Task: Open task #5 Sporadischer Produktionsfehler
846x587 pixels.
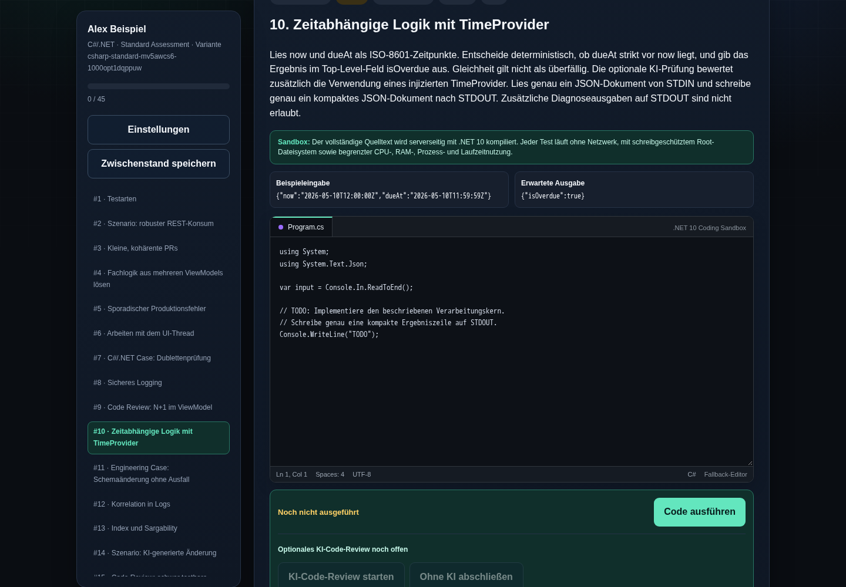Action: click(159, 309)
